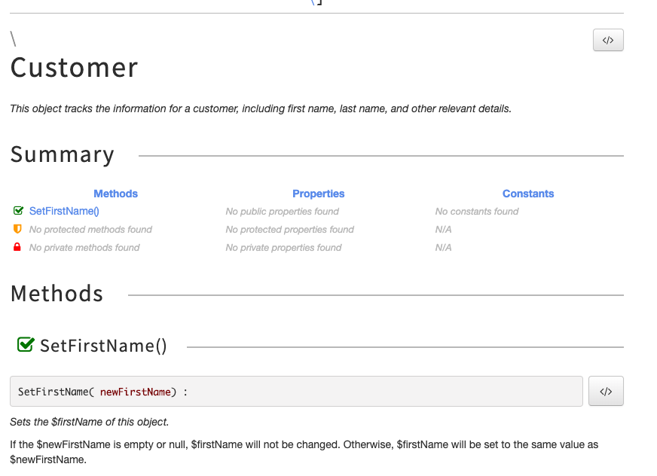Click the red private lock icon
This screenshot has height=476, width=657.
pyautogui.click(x=17, y=247)
